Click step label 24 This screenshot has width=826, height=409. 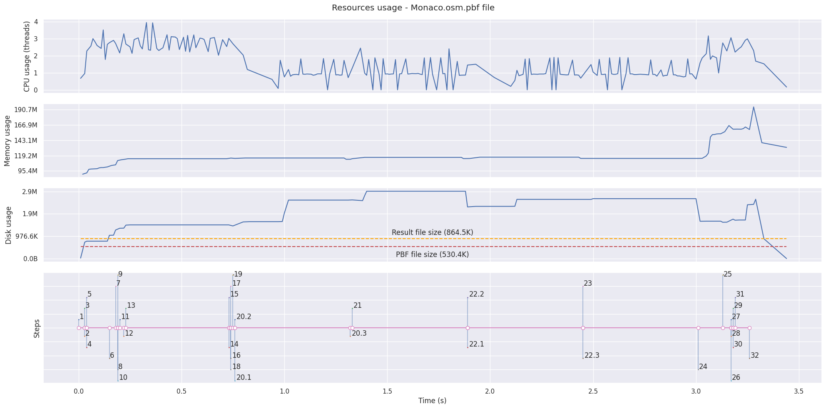click(x=703, y=367)
